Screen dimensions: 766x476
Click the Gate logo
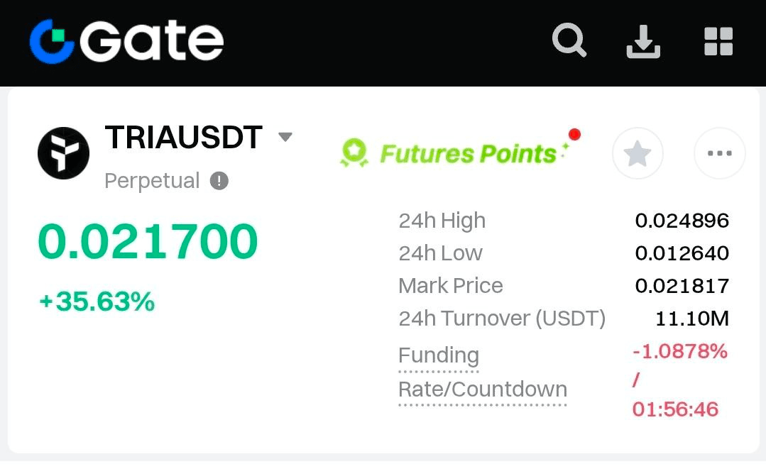pos(126,40)
